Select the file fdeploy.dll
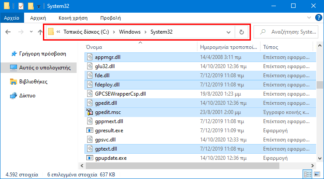 [x=200, y=85]
